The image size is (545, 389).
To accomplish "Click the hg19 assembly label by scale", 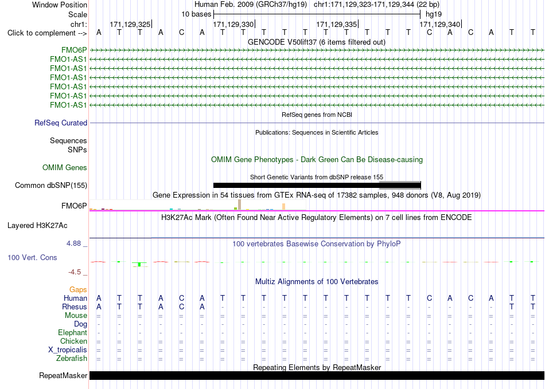I will click(x=434, y=14).
